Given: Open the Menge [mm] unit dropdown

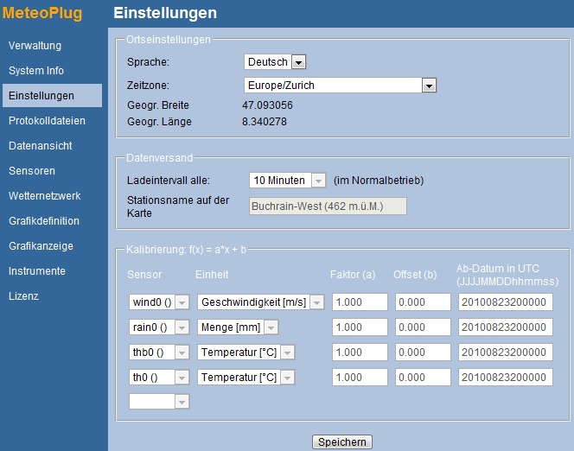Looking at the screenshot, I should point(238,327).
